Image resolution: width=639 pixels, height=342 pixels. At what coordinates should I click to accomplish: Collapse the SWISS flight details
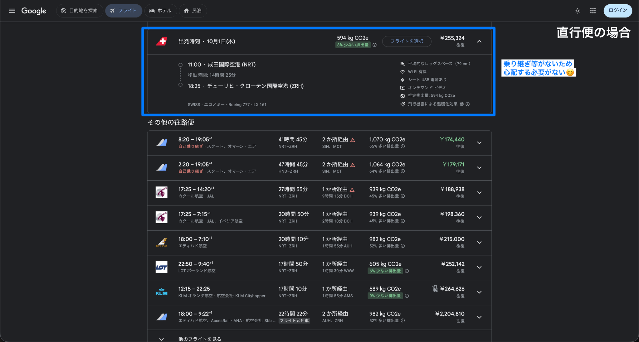[479, 41]
